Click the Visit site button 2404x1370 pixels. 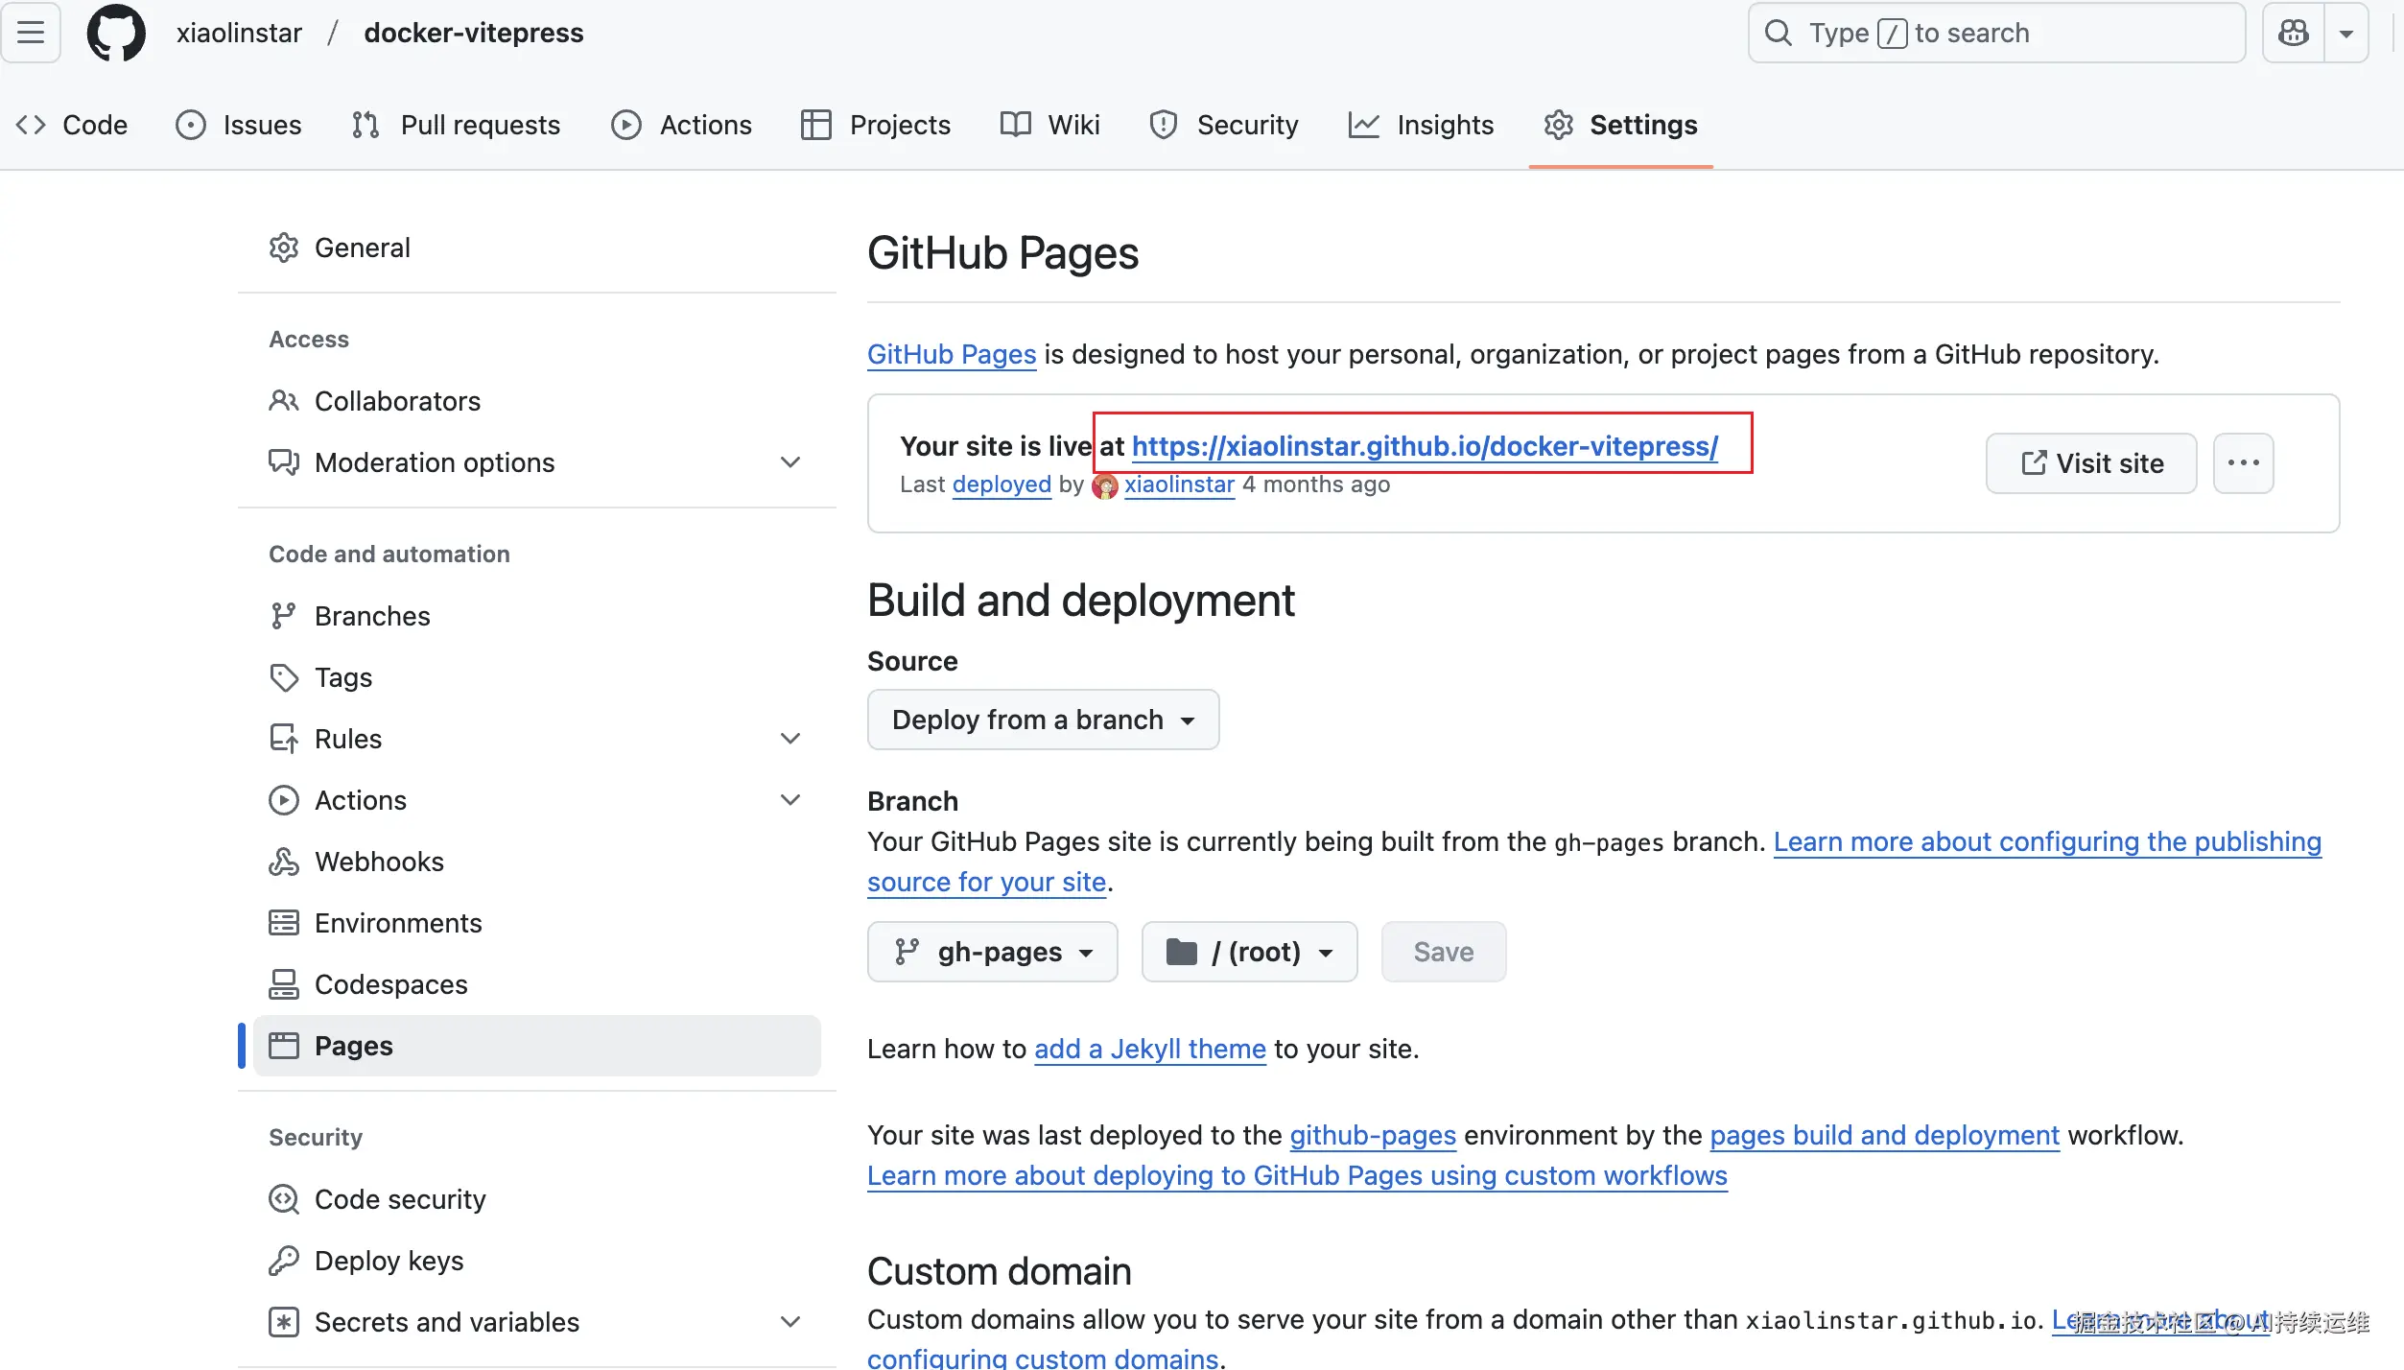coord(2090,463)
